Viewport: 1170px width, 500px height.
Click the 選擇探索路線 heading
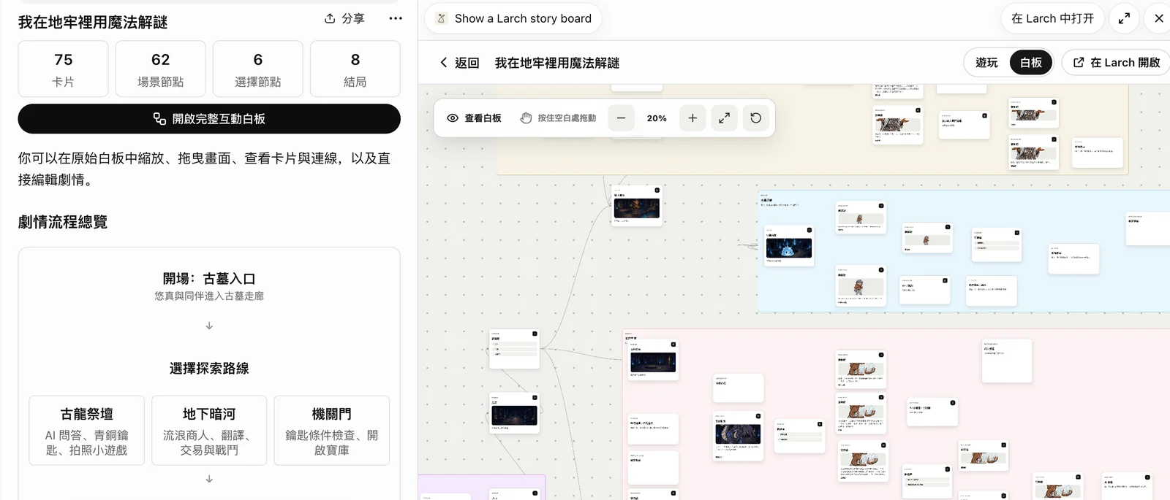[x=209, y=369]
